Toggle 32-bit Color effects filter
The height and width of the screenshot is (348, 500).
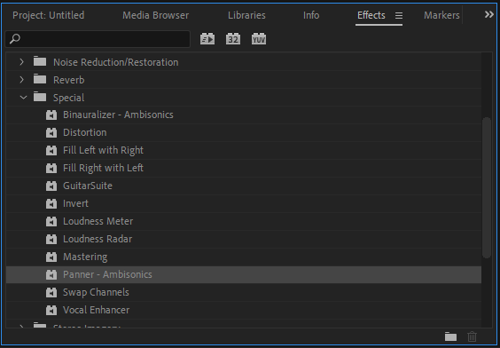[x=233, y=39]
